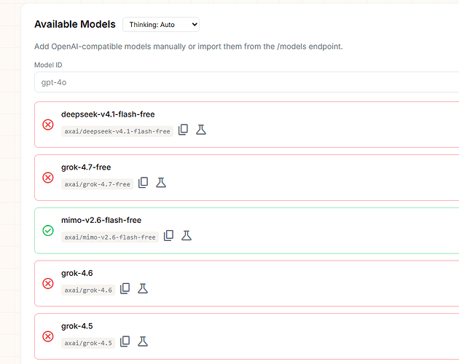Click the green success status icon for mimo-v2.6-flash-free

48,231
